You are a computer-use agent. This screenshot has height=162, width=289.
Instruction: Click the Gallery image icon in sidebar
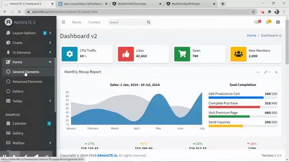(8, 133)
